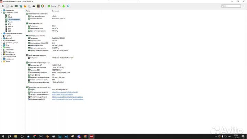Open the Report page icon

click(x=8, y=6)
